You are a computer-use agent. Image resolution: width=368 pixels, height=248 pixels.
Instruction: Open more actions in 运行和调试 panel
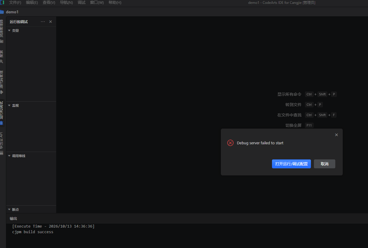43,22
